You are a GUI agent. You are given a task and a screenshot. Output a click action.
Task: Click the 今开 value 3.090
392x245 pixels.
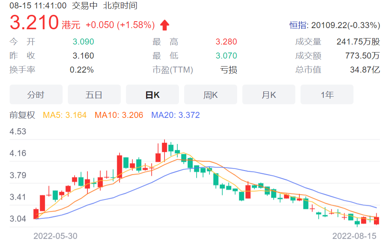83,41
